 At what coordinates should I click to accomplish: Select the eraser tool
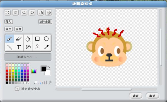(x=19, y=39)
